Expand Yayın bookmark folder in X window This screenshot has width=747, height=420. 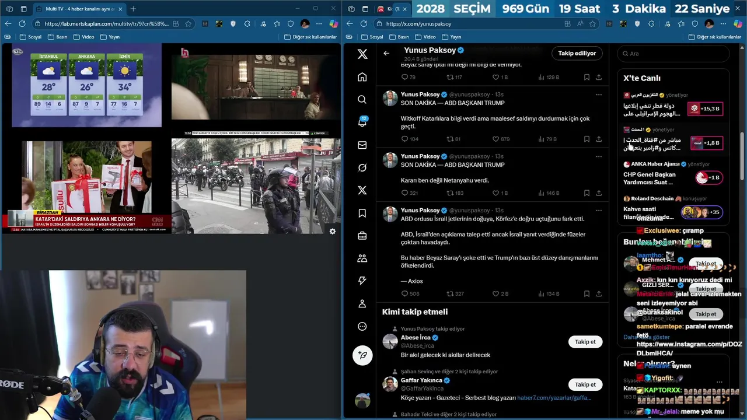(451, 37)
